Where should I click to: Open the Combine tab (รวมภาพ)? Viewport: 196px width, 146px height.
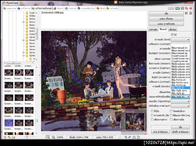click(71, 8)
